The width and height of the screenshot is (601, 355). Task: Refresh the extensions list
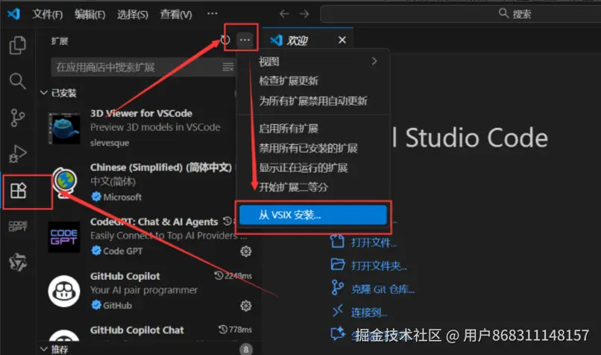(x=225, y=39)
